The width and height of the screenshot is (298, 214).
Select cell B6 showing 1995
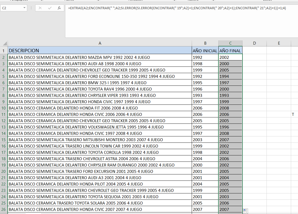click(205, 83)
